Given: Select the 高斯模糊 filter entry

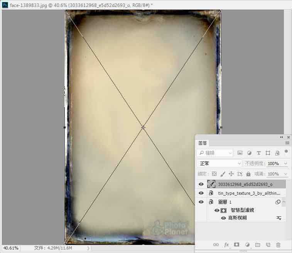Looking at the screenshot, I should 238,218.
